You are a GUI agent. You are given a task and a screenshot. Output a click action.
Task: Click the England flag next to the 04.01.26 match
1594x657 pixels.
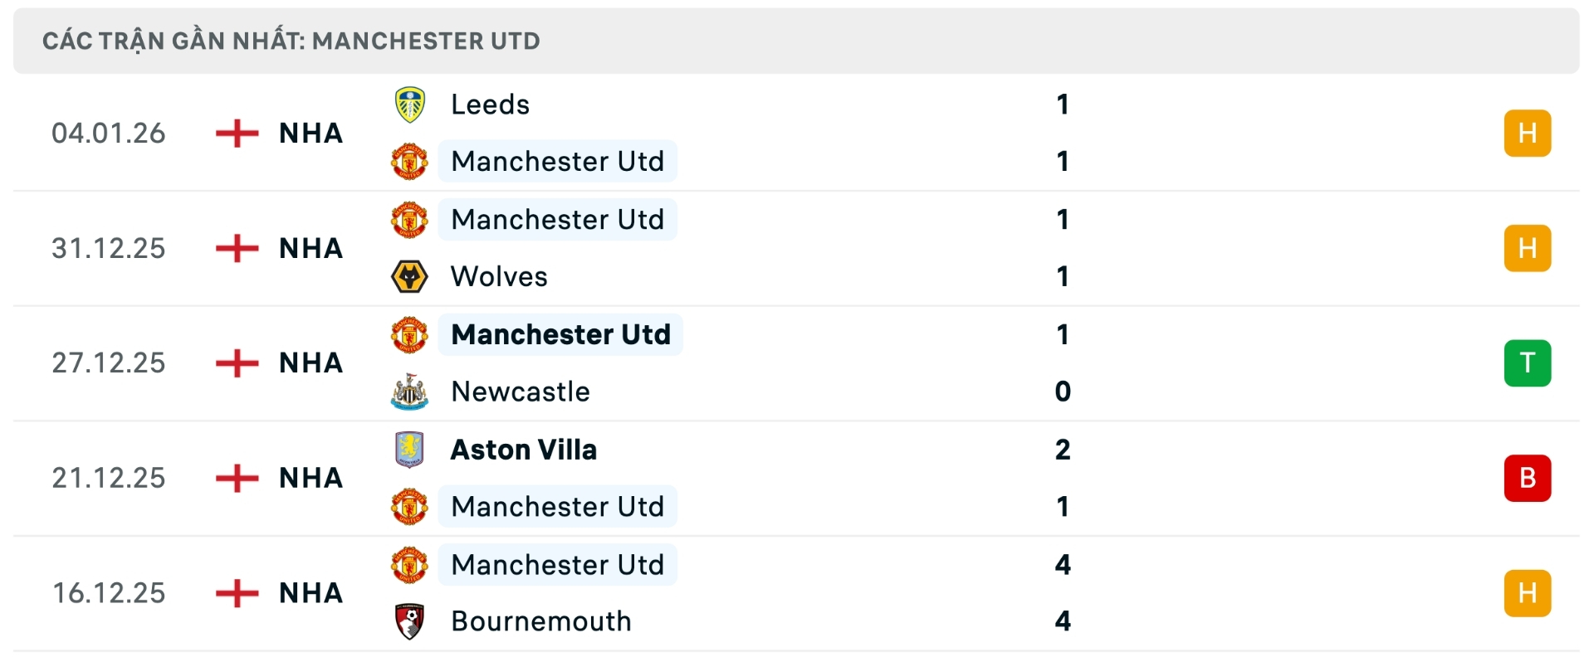point(237,133)
